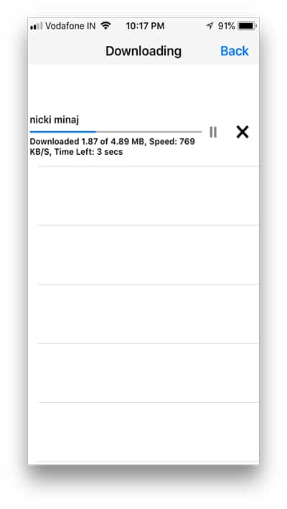Select third empty row in downloads list
This screenshot has height=509, width=287.
point(143,314)
